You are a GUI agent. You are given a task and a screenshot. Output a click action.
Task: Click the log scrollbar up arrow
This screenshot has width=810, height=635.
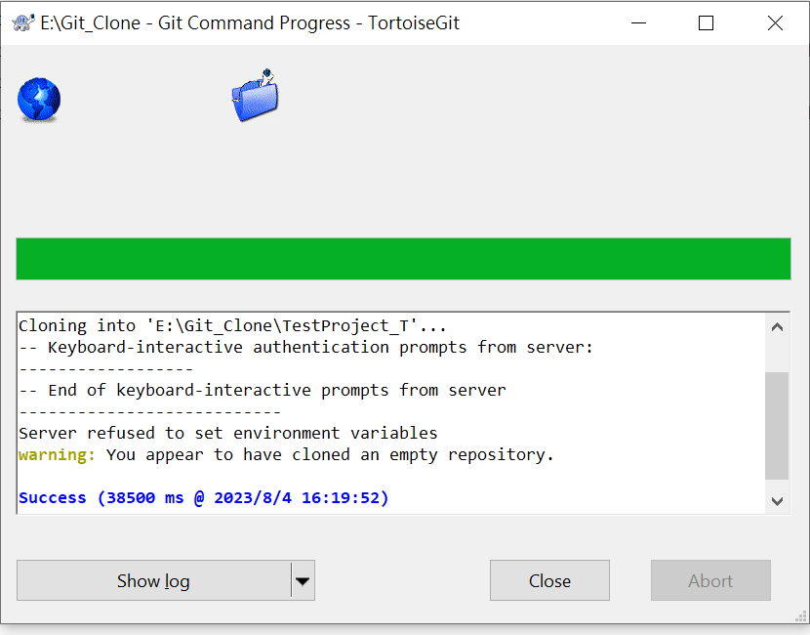777,327
